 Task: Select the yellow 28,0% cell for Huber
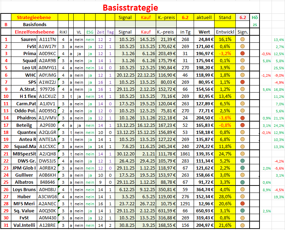point(225,196)
